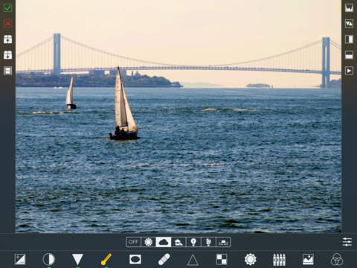Image resolution: width=357 pixels, height=268 pixels.
Task: Open the checkerboard tool
Action: 222,260
